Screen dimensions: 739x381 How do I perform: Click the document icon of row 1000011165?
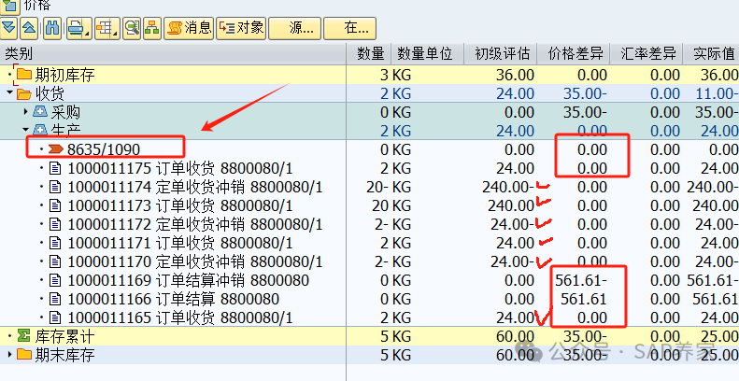[56, 317]
